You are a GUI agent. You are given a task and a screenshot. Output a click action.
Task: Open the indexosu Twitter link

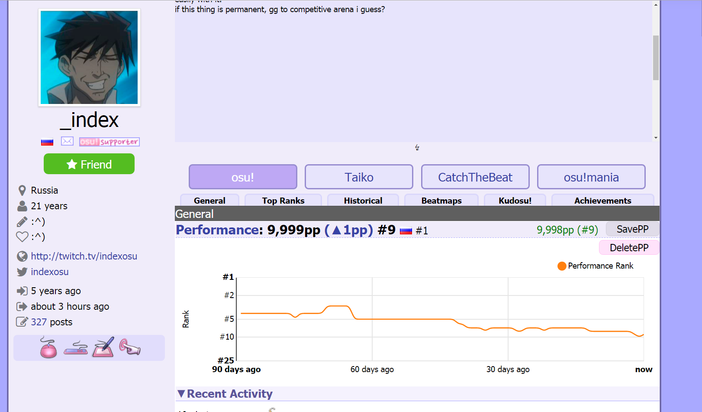[50, 272]
